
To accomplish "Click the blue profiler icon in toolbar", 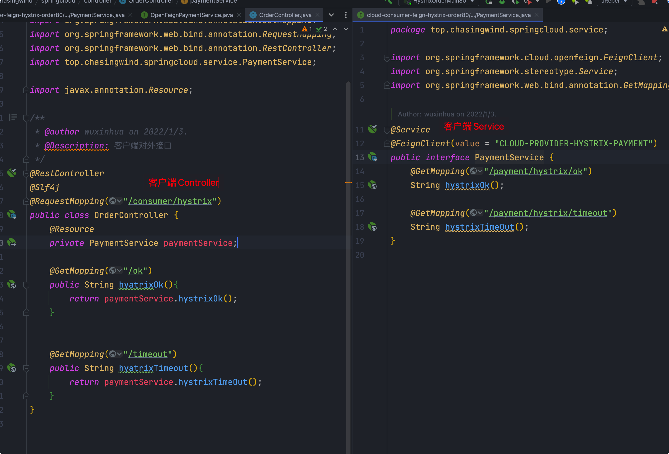I will point(561,2).
